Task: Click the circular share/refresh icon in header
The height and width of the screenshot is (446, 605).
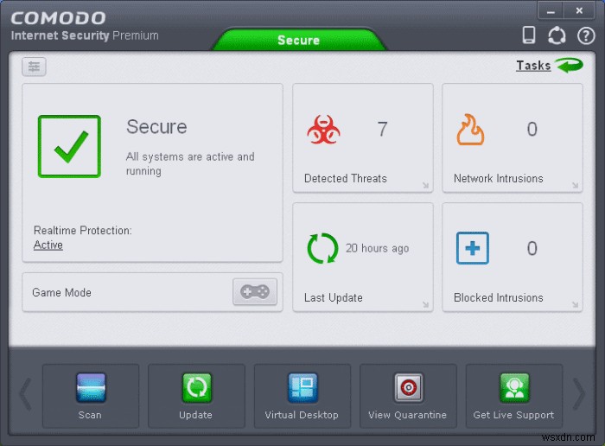Action: pos(557,35)
